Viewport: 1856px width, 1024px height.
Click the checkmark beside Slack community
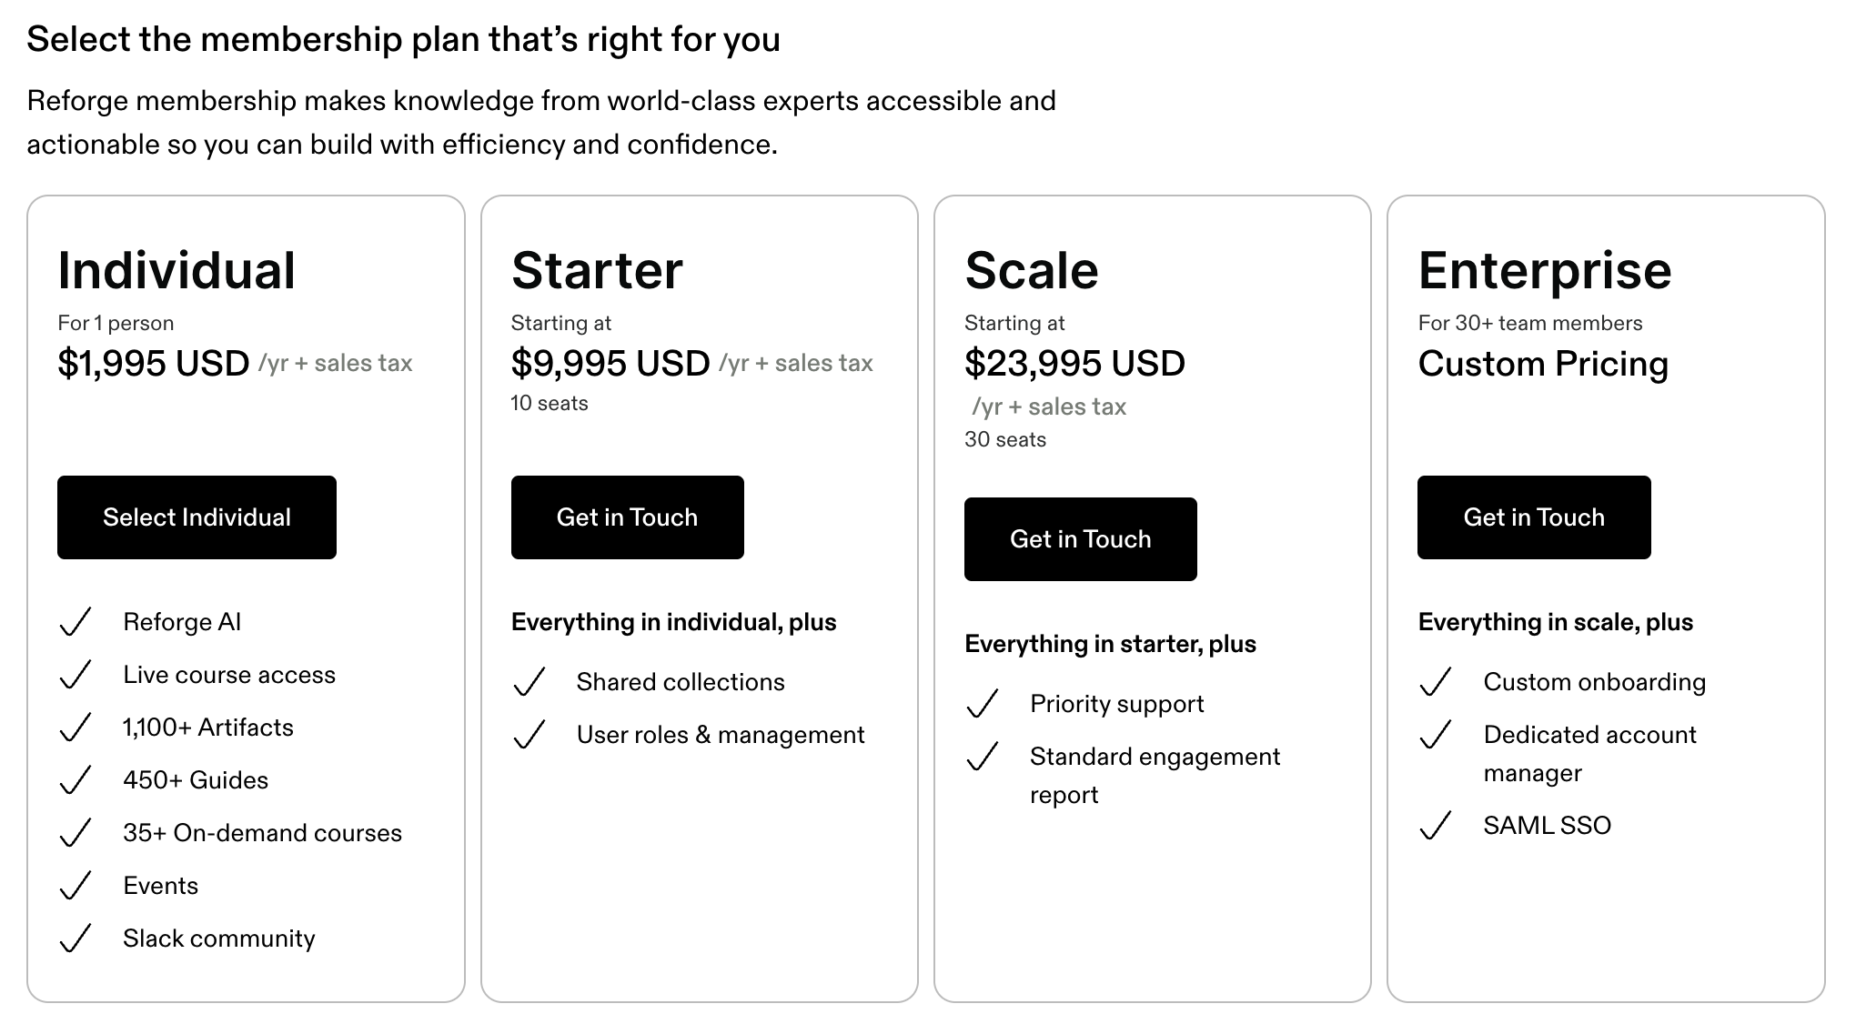coord(76,939)
